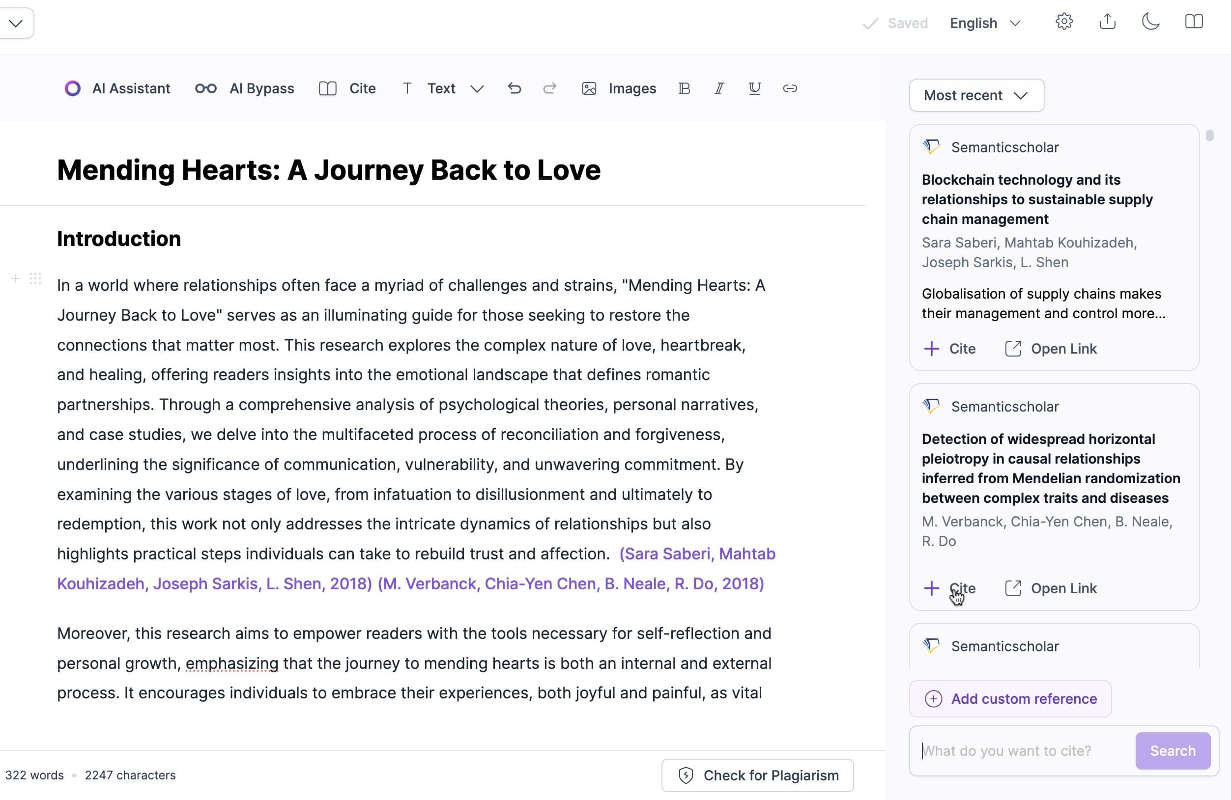This screenshot has width=1231, height=800.
Task: Toggle underline text formatting
Action: (754, 88)
